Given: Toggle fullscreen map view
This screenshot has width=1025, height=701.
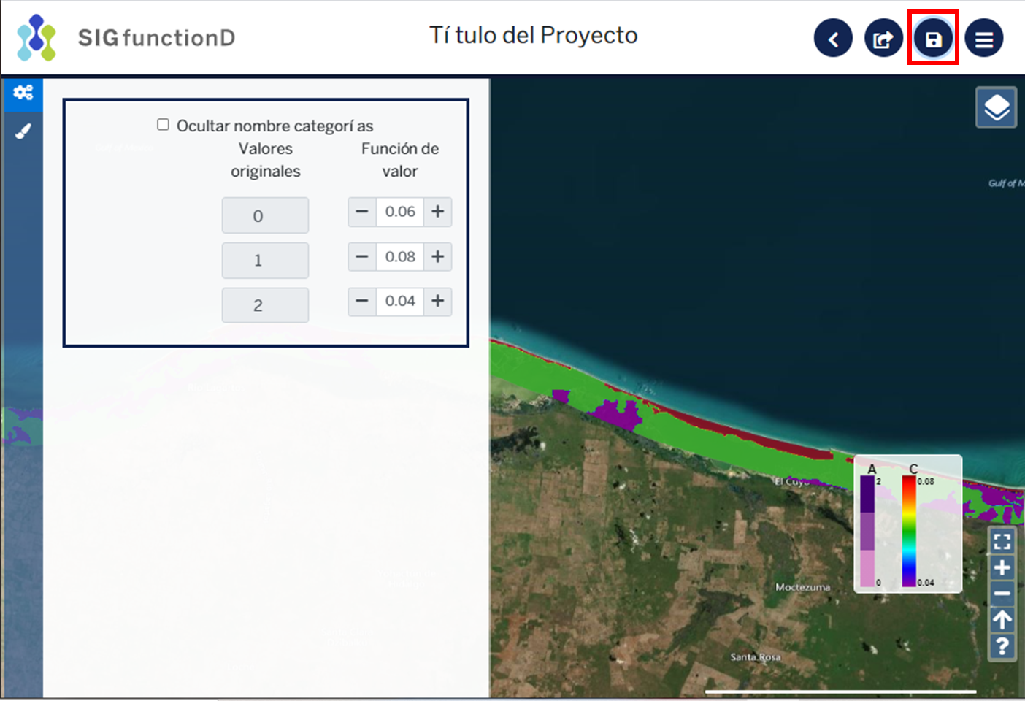Looking at the screenshot, I should pyautogui.click(x=1002, y=541).
